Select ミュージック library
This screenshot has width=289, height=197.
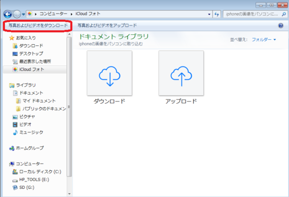31,132
